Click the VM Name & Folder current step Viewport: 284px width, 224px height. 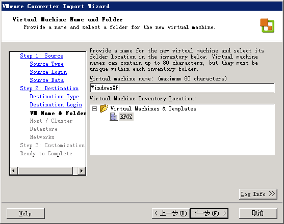click(x=58, y=113)
